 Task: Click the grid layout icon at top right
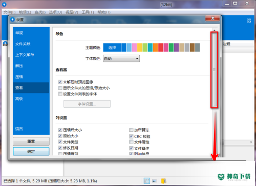tap(249, 20)
